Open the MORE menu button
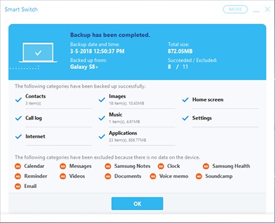This screenshot has height=223, width=275. 235,9
